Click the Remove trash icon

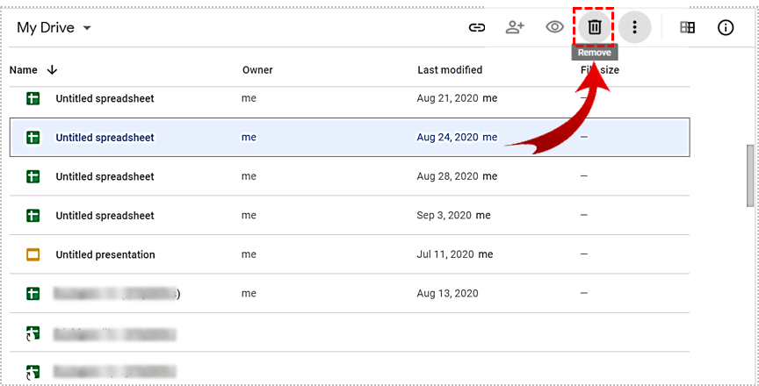point(595,27)
